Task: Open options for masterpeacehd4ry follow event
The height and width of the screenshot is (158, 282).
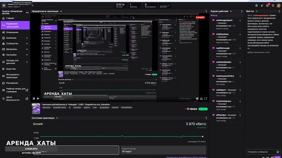Action: pyautogui.click(x=240, y=76)
